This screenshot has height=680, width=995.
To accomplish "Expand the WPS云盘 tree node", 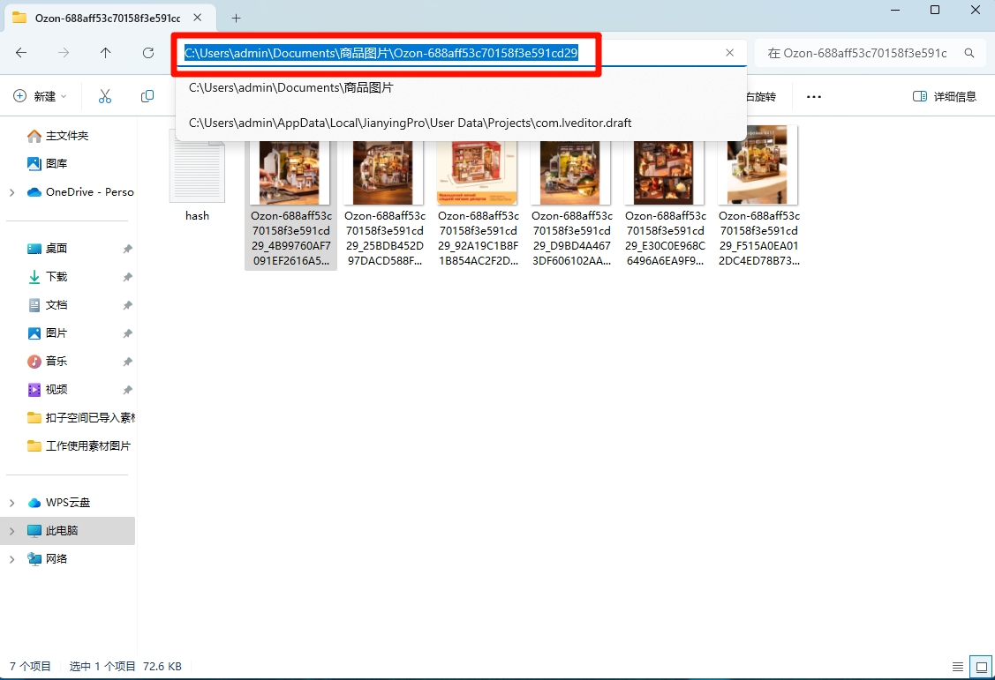I will point(11,503).
